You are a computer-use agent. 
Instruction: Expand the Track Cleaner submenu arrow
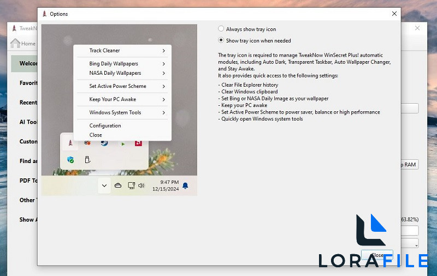164,51
